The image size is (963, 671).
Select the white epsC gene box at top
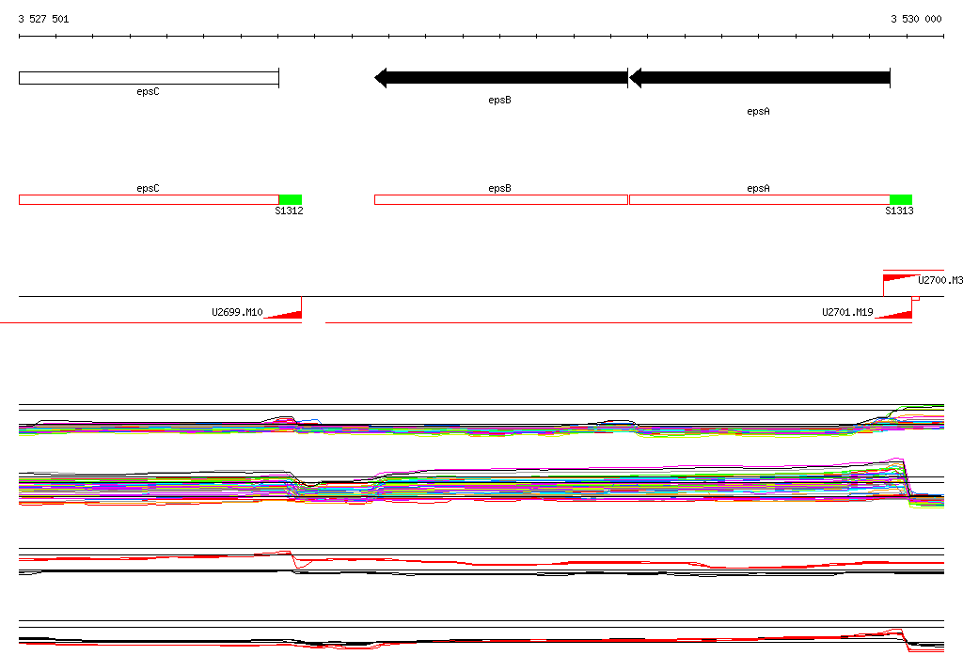[149, 78]
